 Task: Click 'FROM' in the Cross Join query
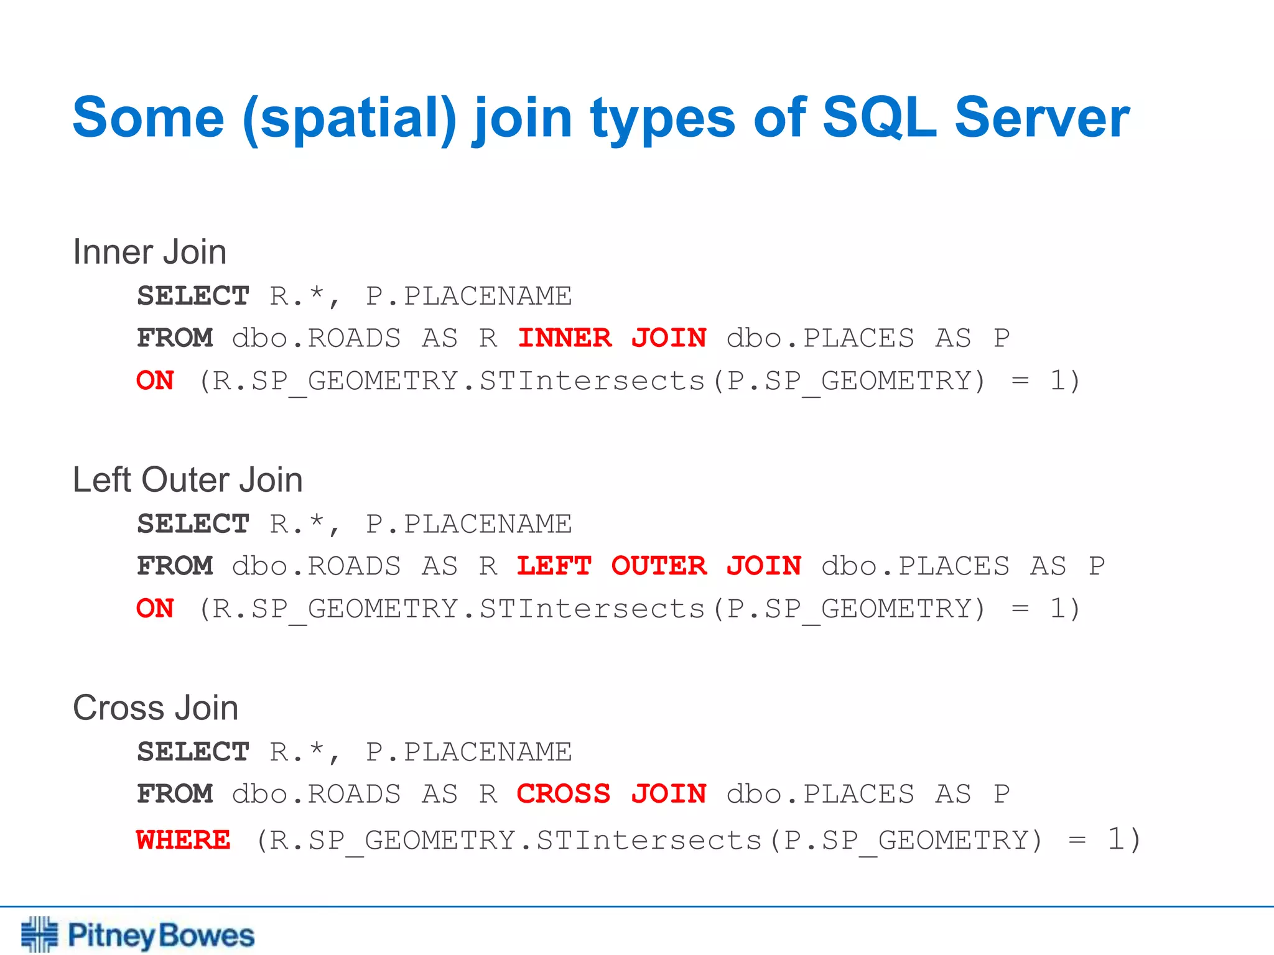(x=175, y=794)
